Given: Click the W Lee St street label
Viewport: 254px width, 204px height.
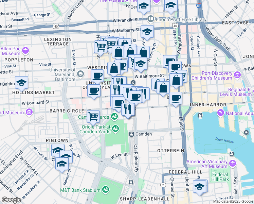Looking at the screenshot, I should 119,156.
